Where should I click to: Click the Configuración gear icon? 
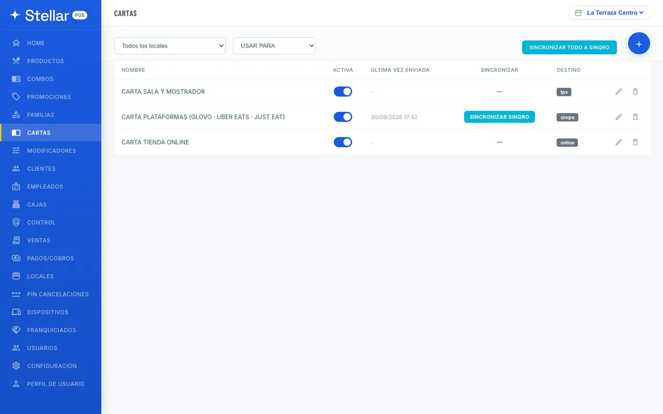pos(16,366)
